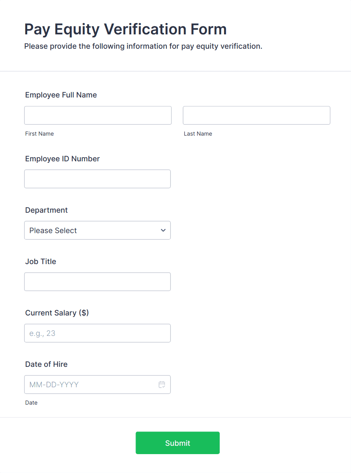Click the Current Salary ($) label

click(x=57, y=313)
